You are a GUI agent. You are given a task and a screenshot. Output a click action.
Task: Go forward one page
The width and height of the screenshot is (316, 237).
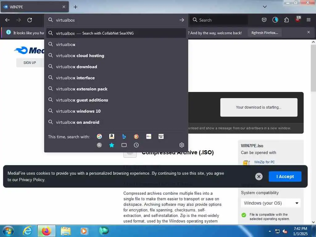pyautogui.click(x=19, y=20)
